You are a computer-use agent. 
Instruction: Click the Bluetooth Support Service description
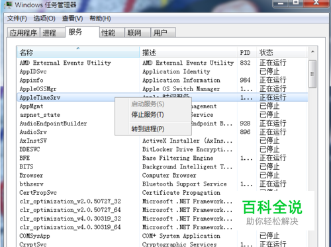coord(185,184)
